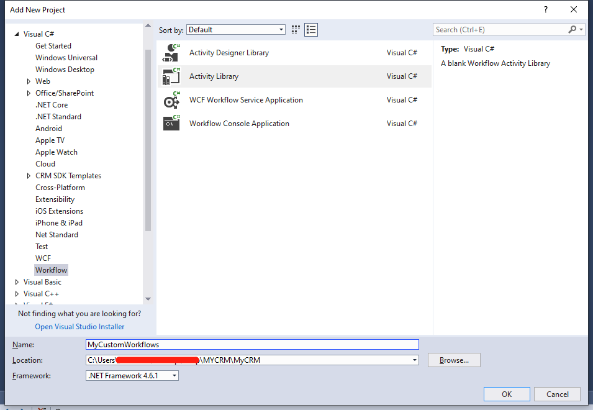Click the category tree scrollbar thumb
Viewport: 593px width, 410px height.
(148, 140)
